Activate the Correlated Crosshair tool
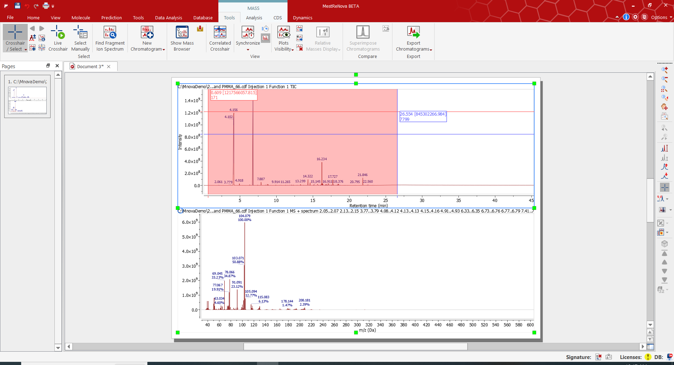The height and width of the screenshot is (365, 674). [220, 32]
